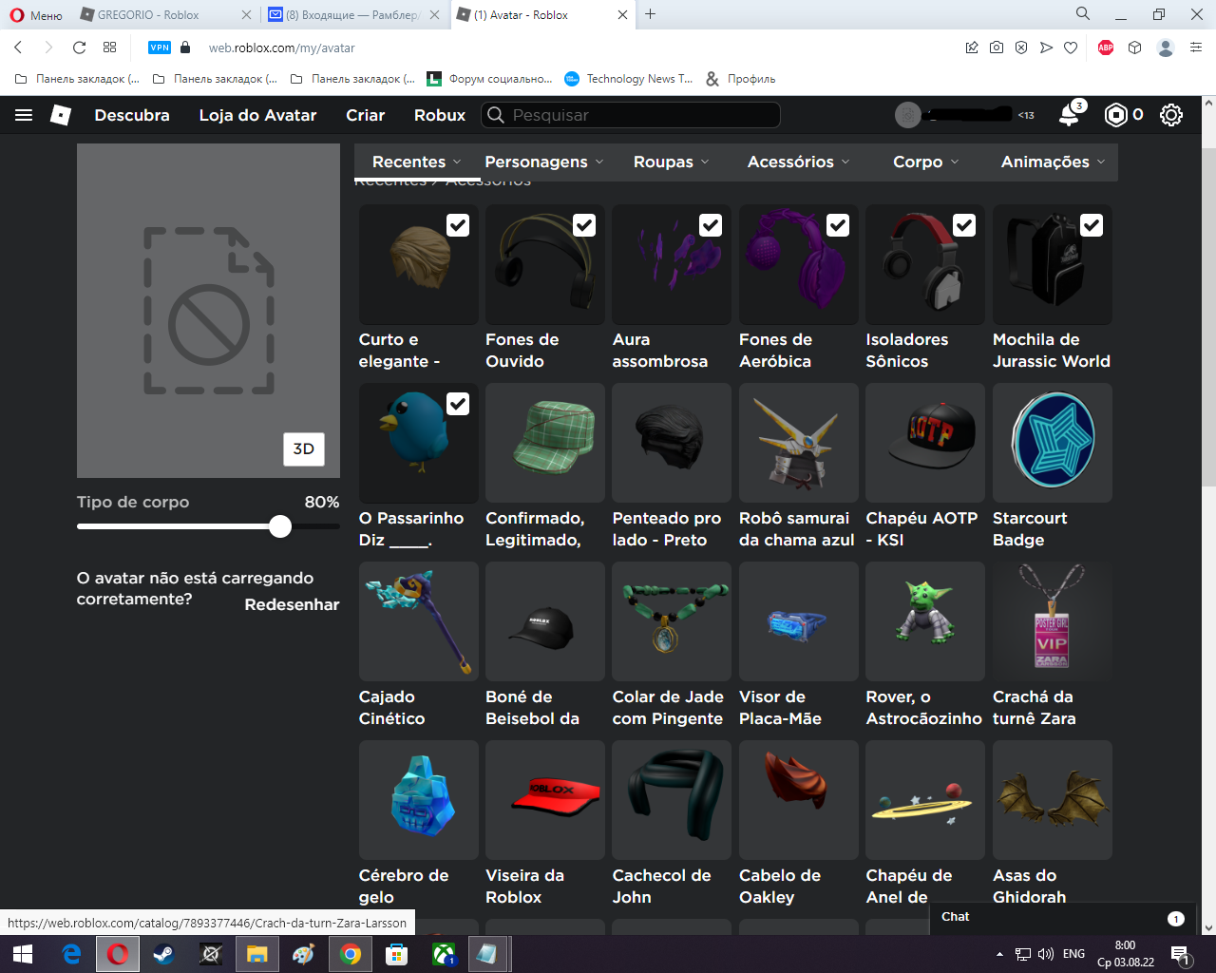Open the Descubra nav item
1216x973 pixels.
[132, 115]
